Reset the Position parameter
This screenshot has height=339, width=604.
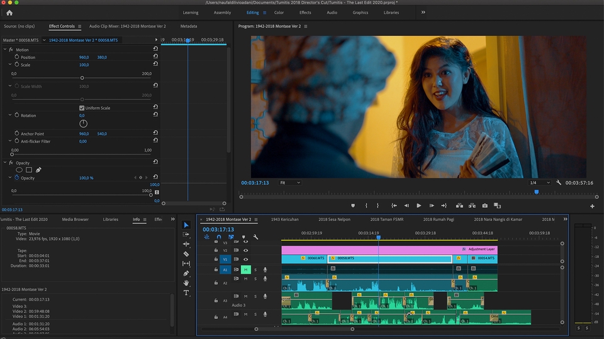(155, 57)
